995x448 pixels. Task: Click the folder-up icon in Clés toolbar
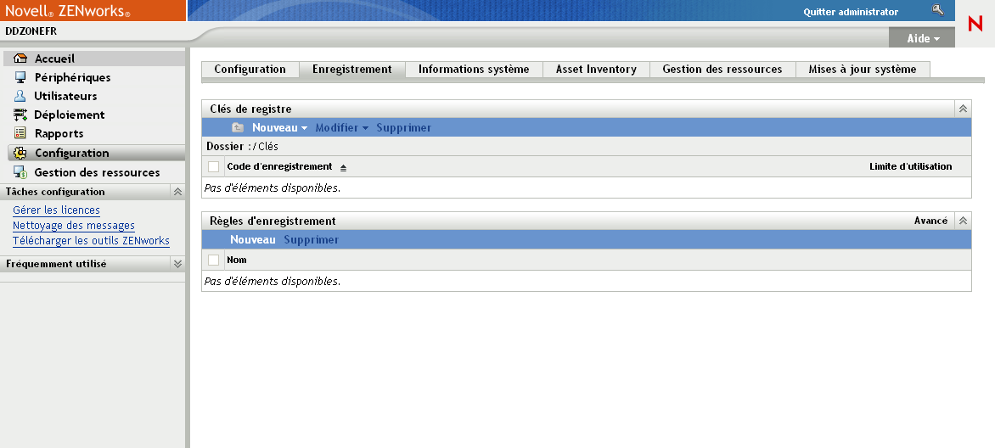click(238, 127)
